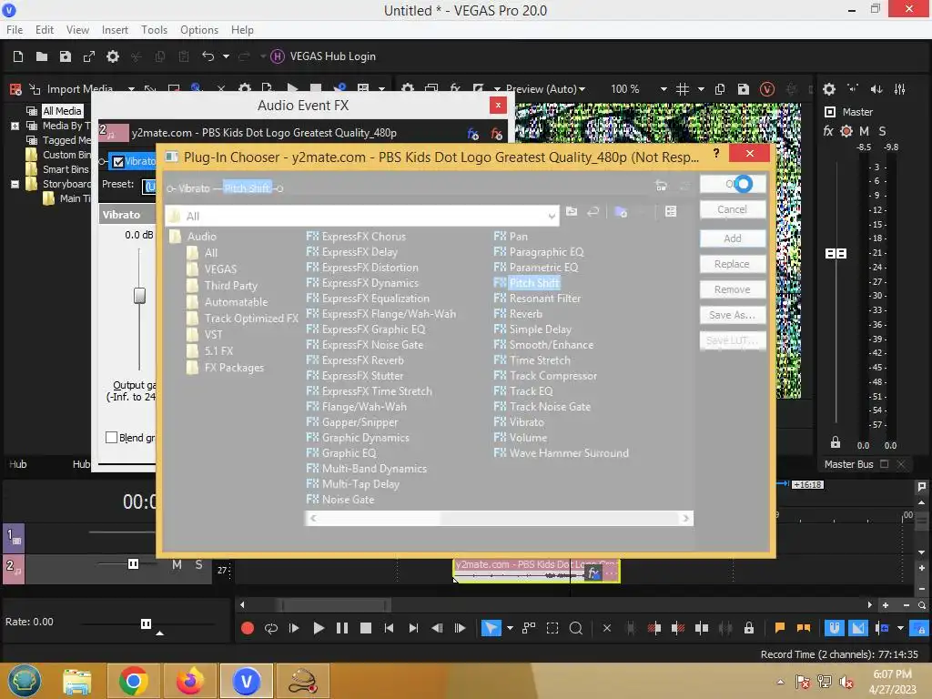The width and height of the screenshot is (932, 699).
Task: Open a project with the folder icon
Action: point(42,56)
